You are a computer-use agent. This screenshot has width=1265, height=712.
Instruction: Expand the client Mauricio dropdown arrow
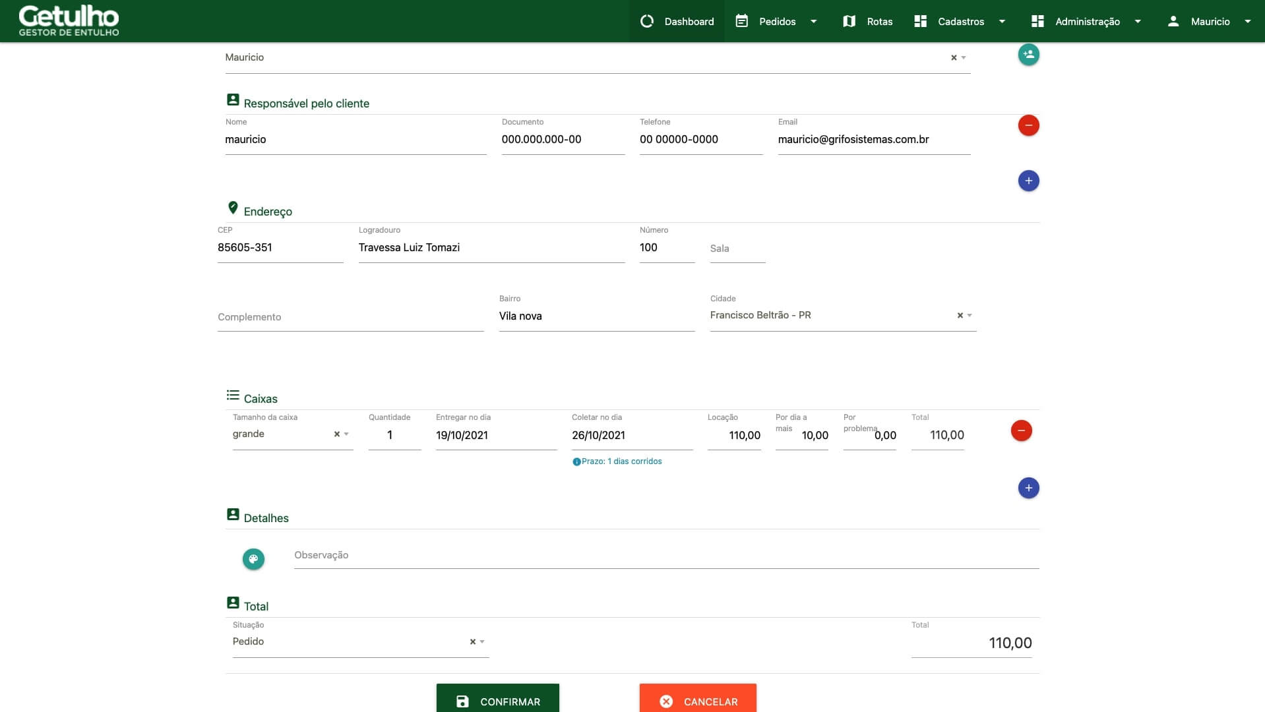coord(964,57)
